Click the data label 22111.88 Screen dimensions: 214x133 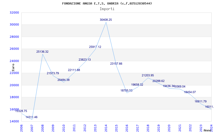[x=74, y=70]
